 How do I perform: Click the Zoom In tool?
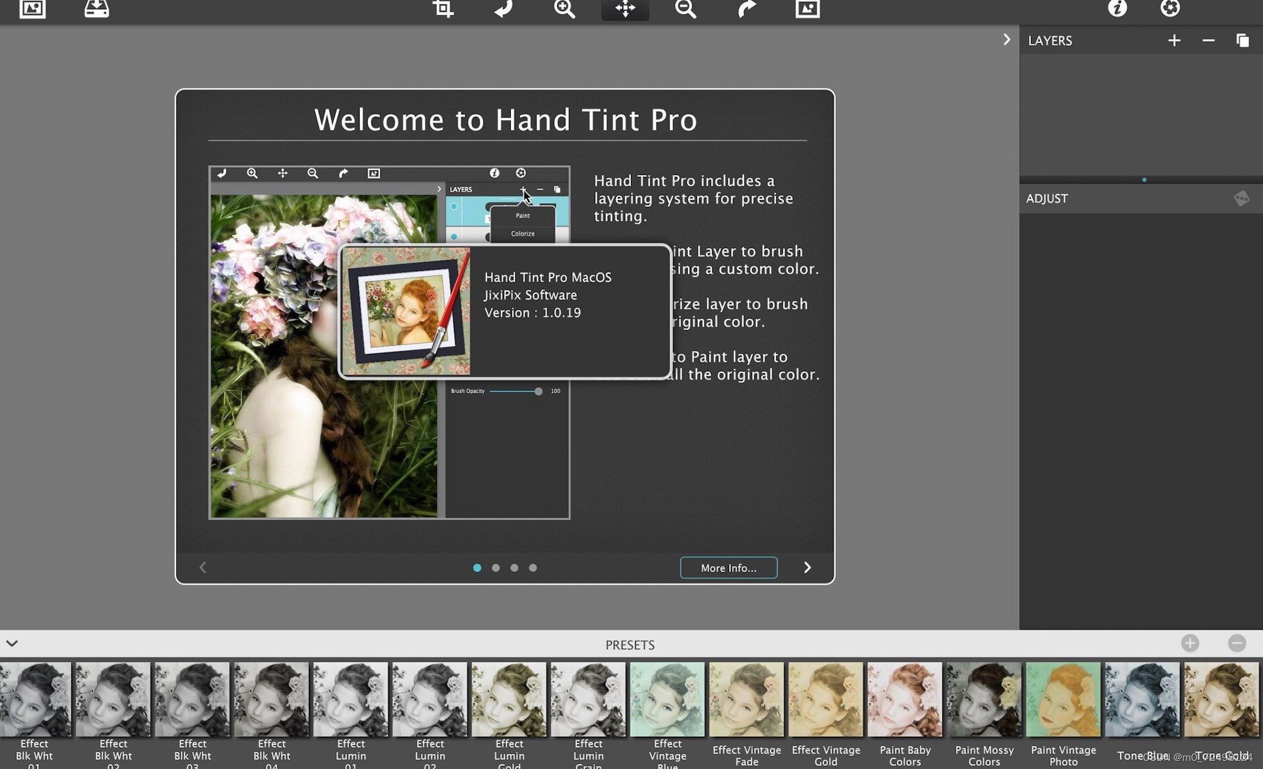click(x=565, y=9)
